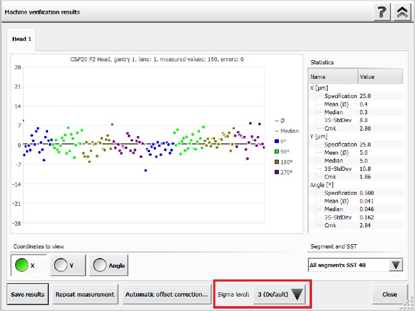Open Automatic offset correction dialog
This screenshot has width=415, height=311.
click(x=166, y=294)
